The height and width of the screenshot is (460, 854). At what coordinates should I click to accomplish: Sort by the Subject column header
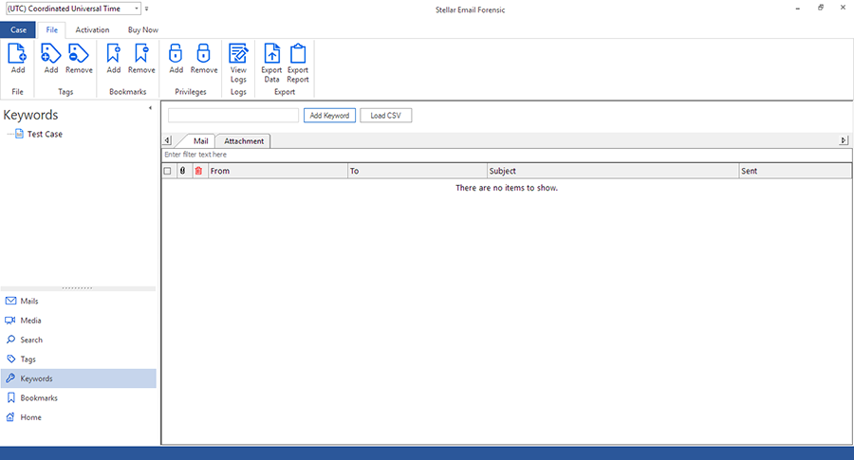tap(613, 171)
